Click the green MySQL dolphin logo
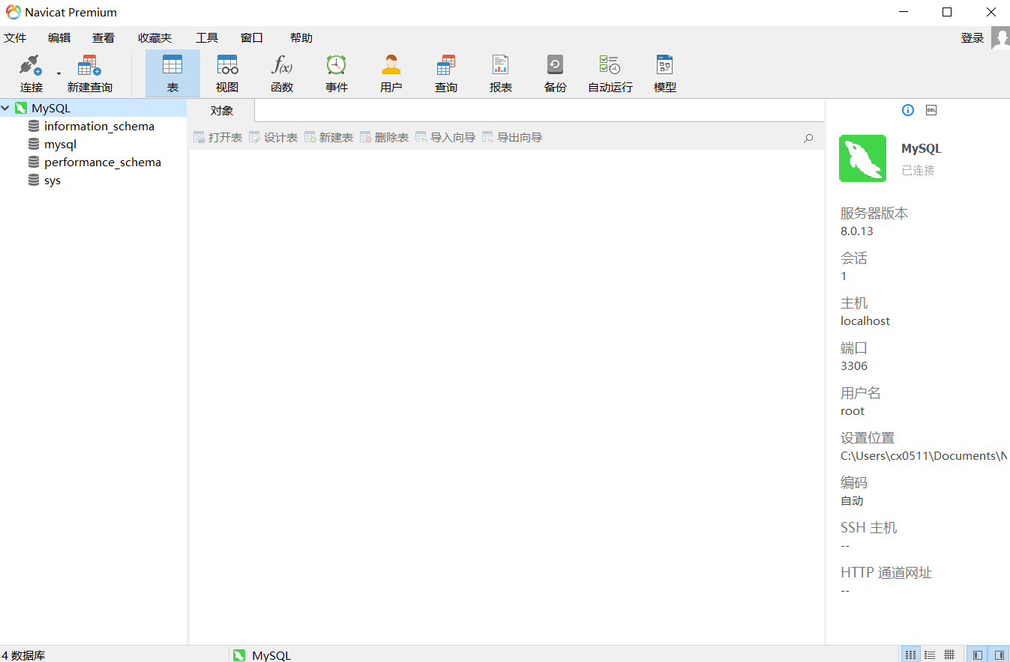The height and width of the screenshot is (662, 1010). 862,158
